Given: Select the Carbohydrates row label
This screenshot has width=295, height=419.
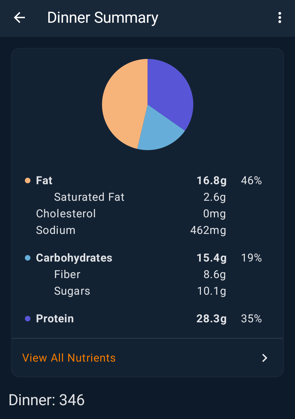Looking at the screenshot, I should point(74,258).
